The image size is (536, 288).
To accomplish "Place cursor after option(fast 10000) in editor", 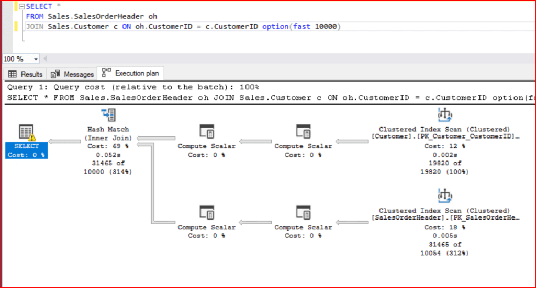I will [x=341, y=27].
